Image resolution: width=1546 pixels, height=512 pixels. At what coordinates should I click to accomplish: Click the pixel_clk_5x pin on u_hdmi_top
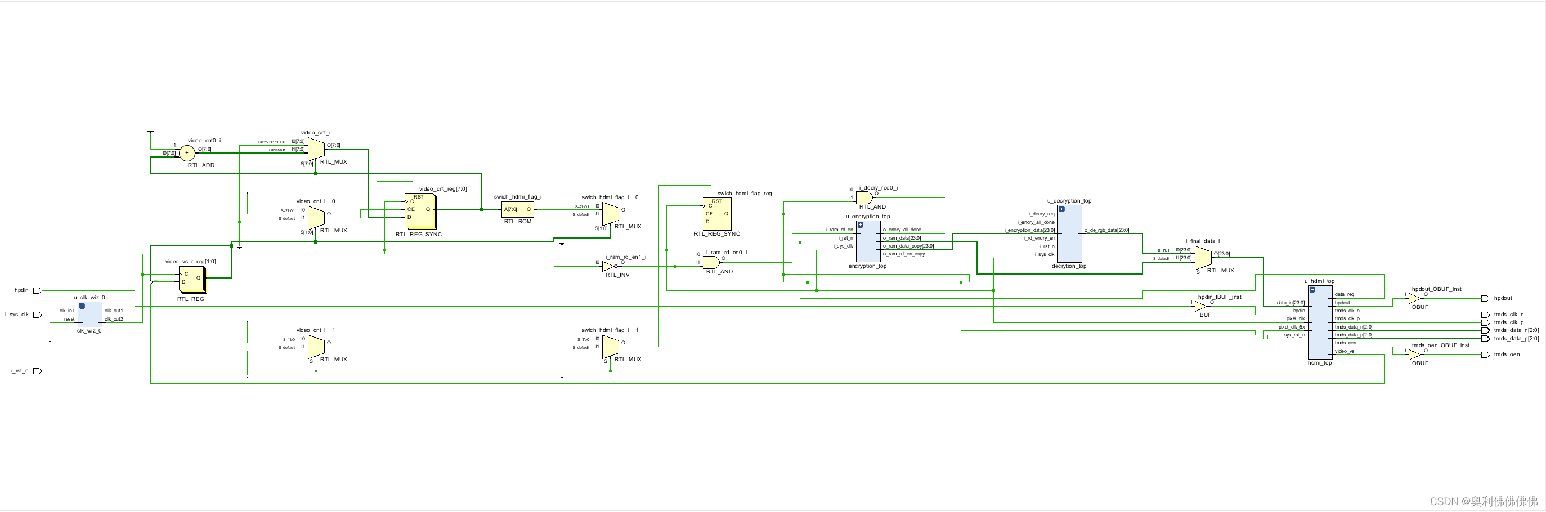click(1292, 327)
